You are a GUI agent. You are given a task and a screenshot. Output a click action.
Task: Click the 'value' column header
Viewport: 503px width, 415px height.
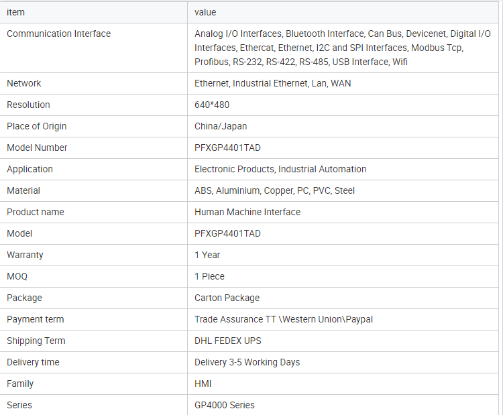pyautogui.click(x=205, y=12)
